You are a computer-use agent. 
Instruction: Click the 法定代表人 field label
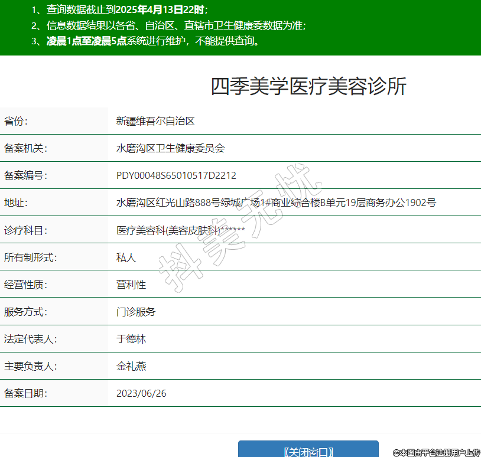[x=30, y=340]
